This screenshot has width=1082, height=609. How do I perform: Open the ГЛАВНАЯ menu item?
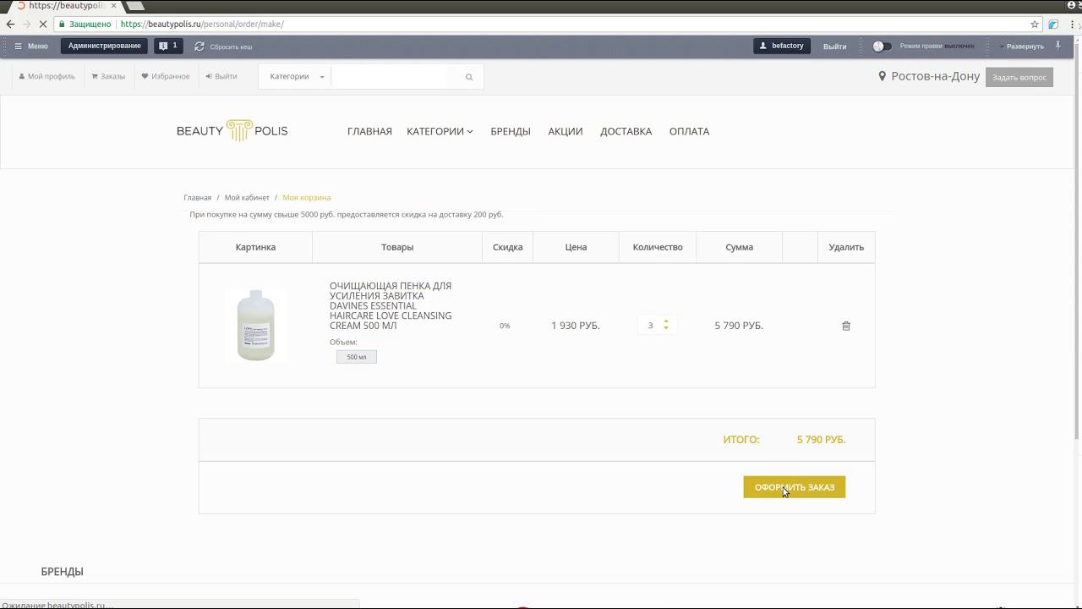369,131
